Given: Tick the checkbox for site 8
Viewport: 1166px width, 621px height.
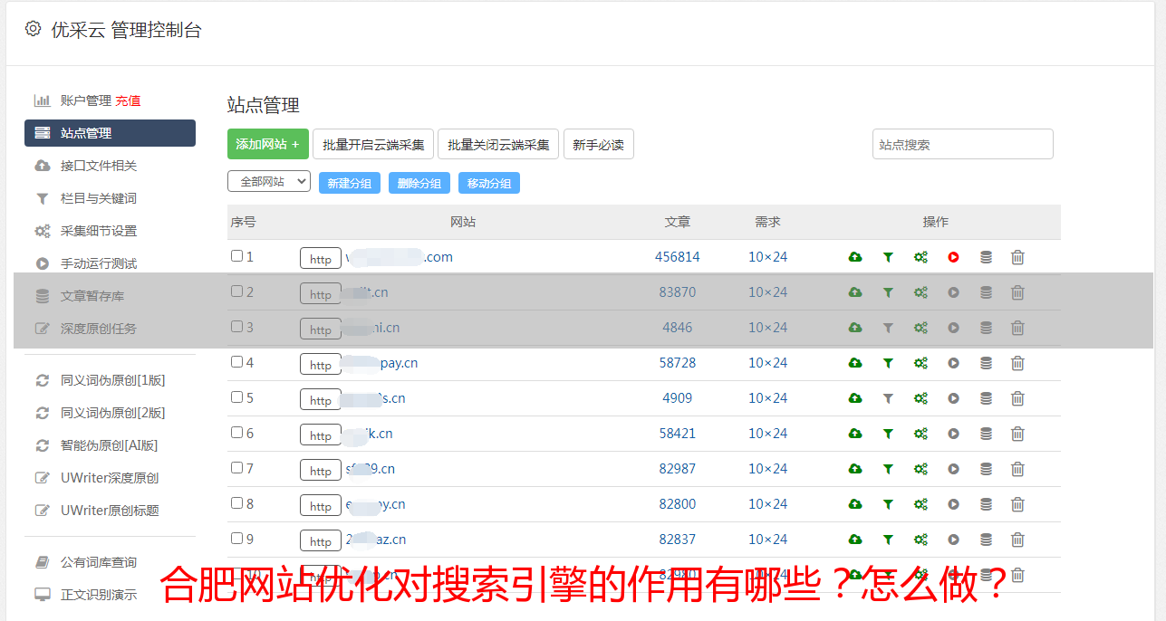Looking at the screenshot, I should point(236,503).
